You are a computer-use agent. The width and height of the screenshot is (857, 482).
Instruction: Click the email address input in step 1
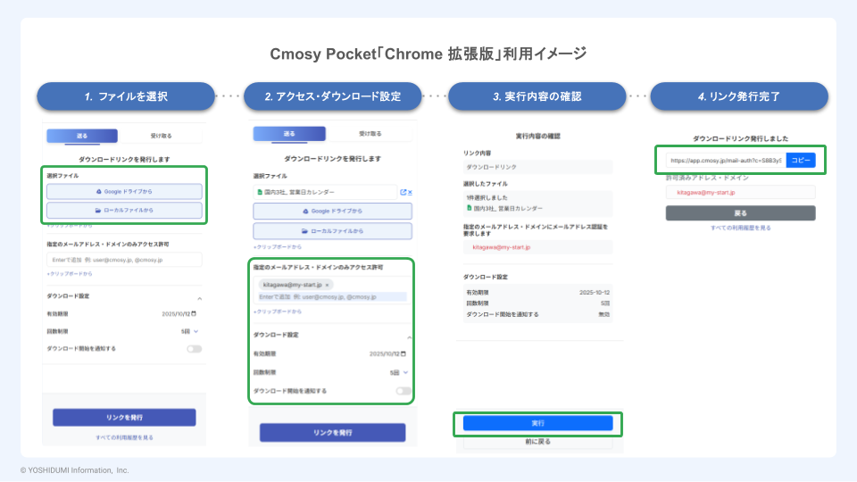124,259
